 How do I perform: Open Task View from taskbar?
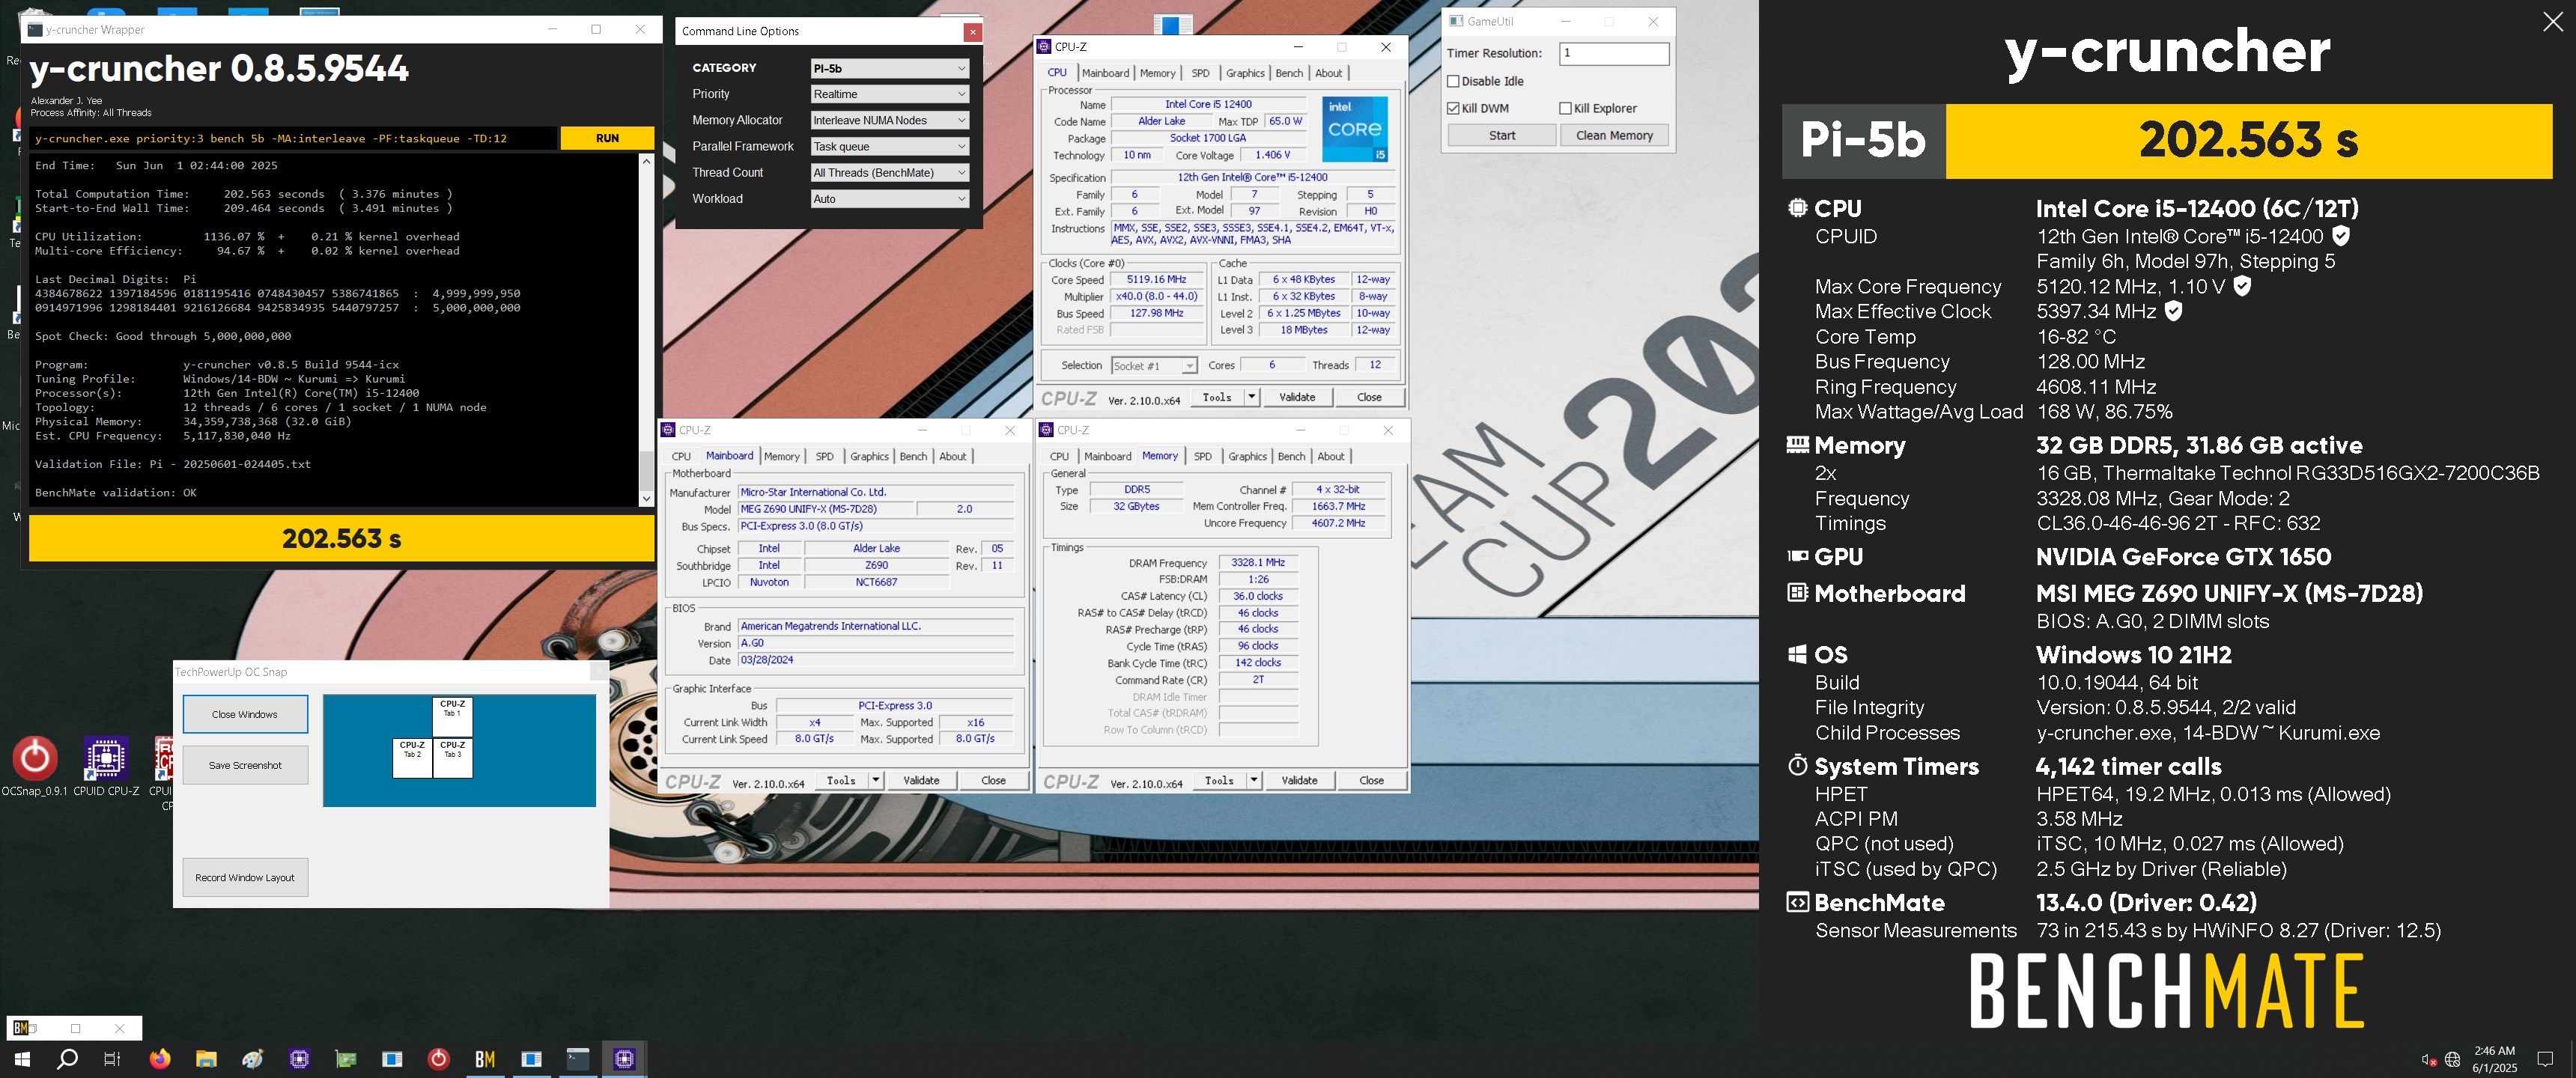click(x=112, y=1059)
